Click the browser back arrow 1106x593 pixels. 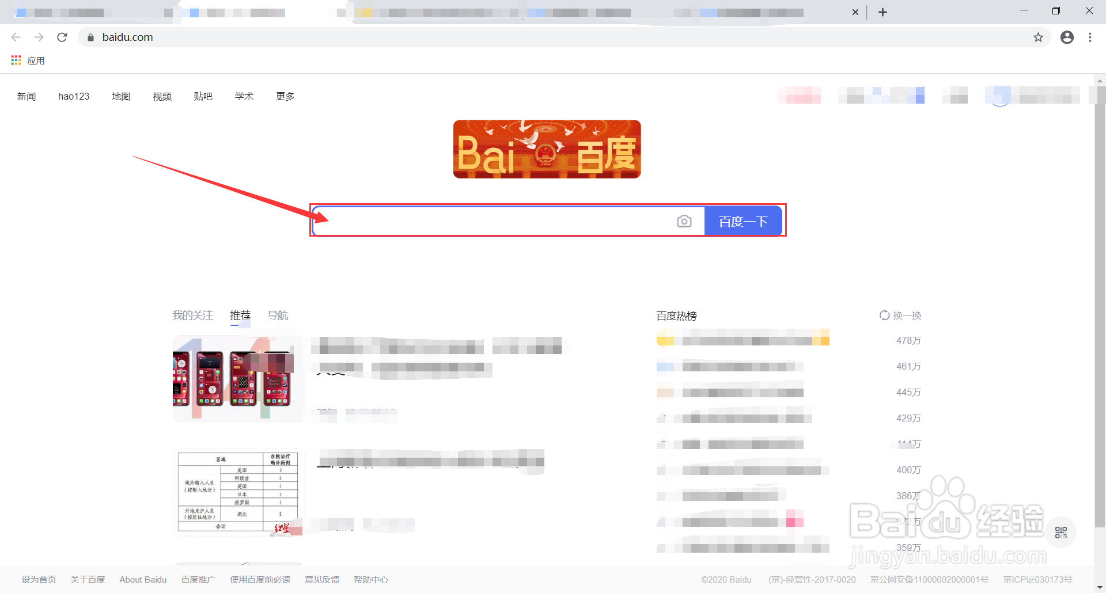coord(16,37)
